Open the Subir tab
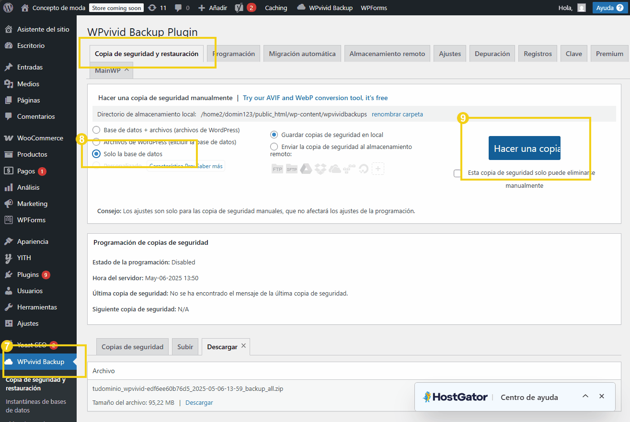 tap(185, 347)
